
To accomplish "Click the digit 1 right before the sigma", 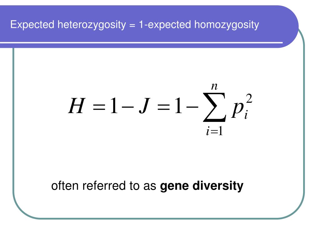I will (178, 106).
